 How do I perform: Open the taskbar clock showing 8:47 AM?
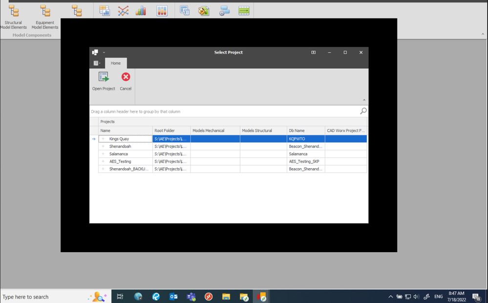(x=457, y=297)
